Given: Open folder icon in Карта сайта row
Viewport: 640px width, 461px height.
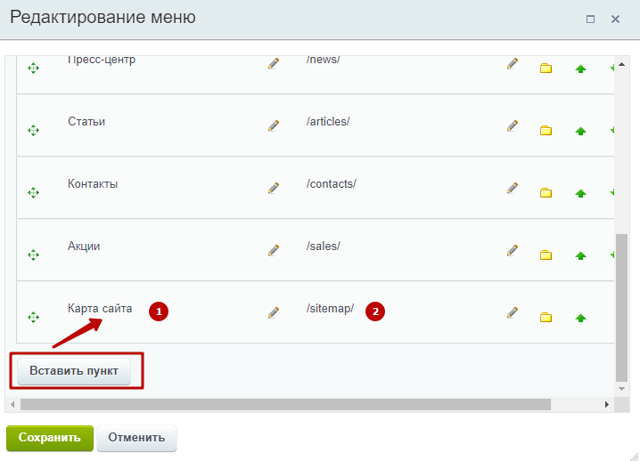Looking at the screenshot, I should pyautogui.click(x=546, y=317).
